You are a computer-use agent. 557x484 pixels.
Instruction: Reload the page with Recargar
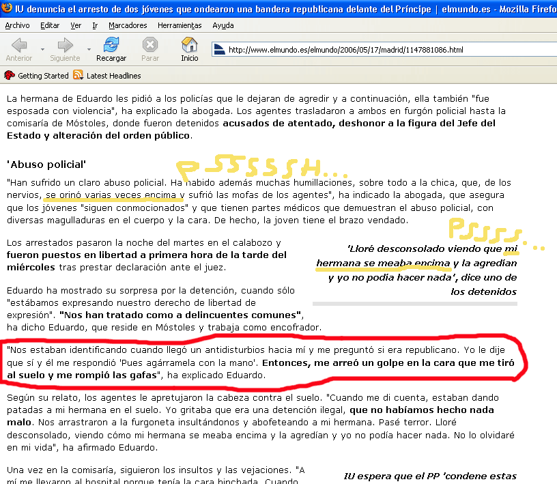(111, 48)
